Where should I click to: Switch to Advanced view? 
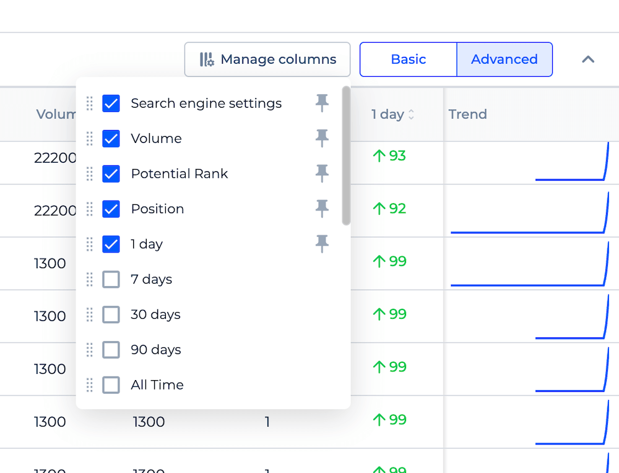[504, 59]
